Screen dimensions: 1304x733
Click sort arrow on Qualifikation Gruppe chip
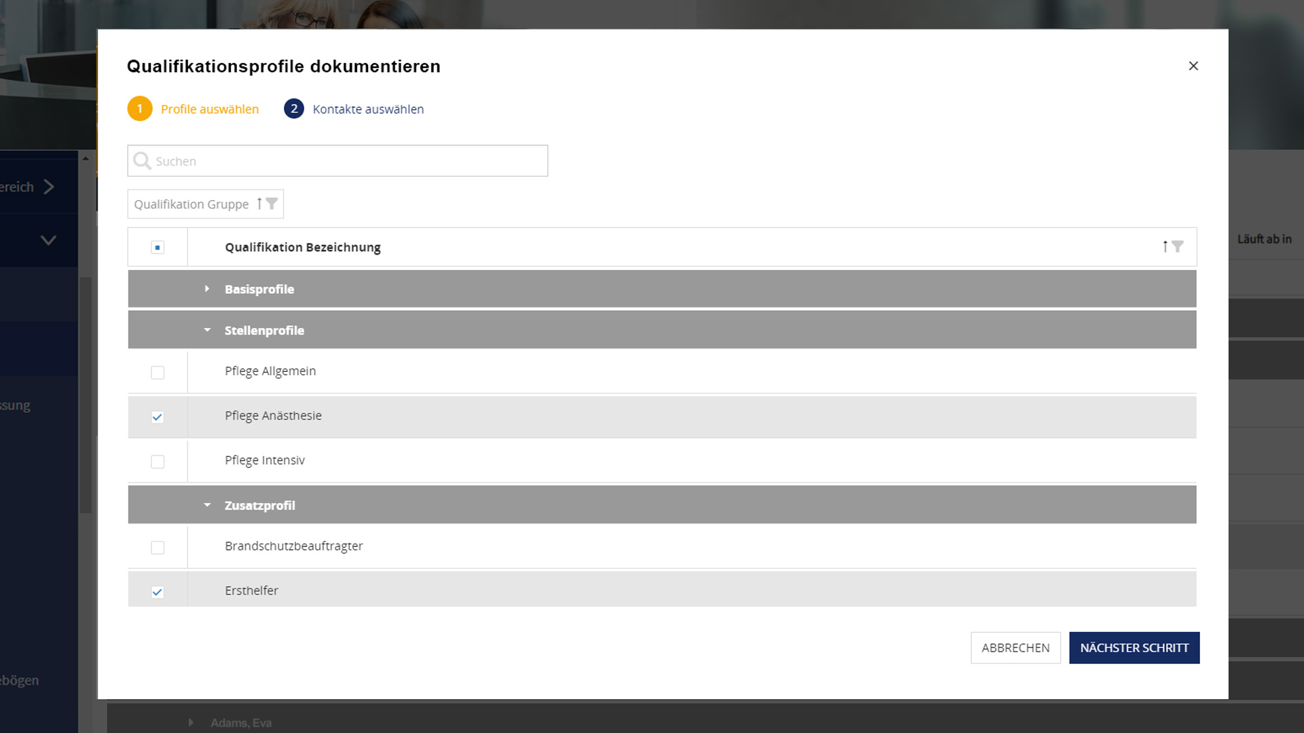tap(259, 204)
